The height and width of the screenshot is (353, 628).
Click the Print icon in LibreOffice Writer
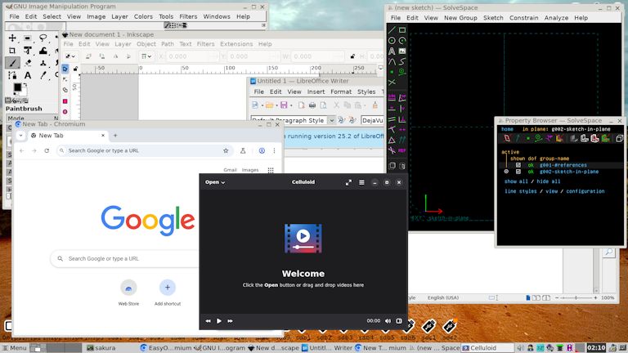[x=312, y=105]
